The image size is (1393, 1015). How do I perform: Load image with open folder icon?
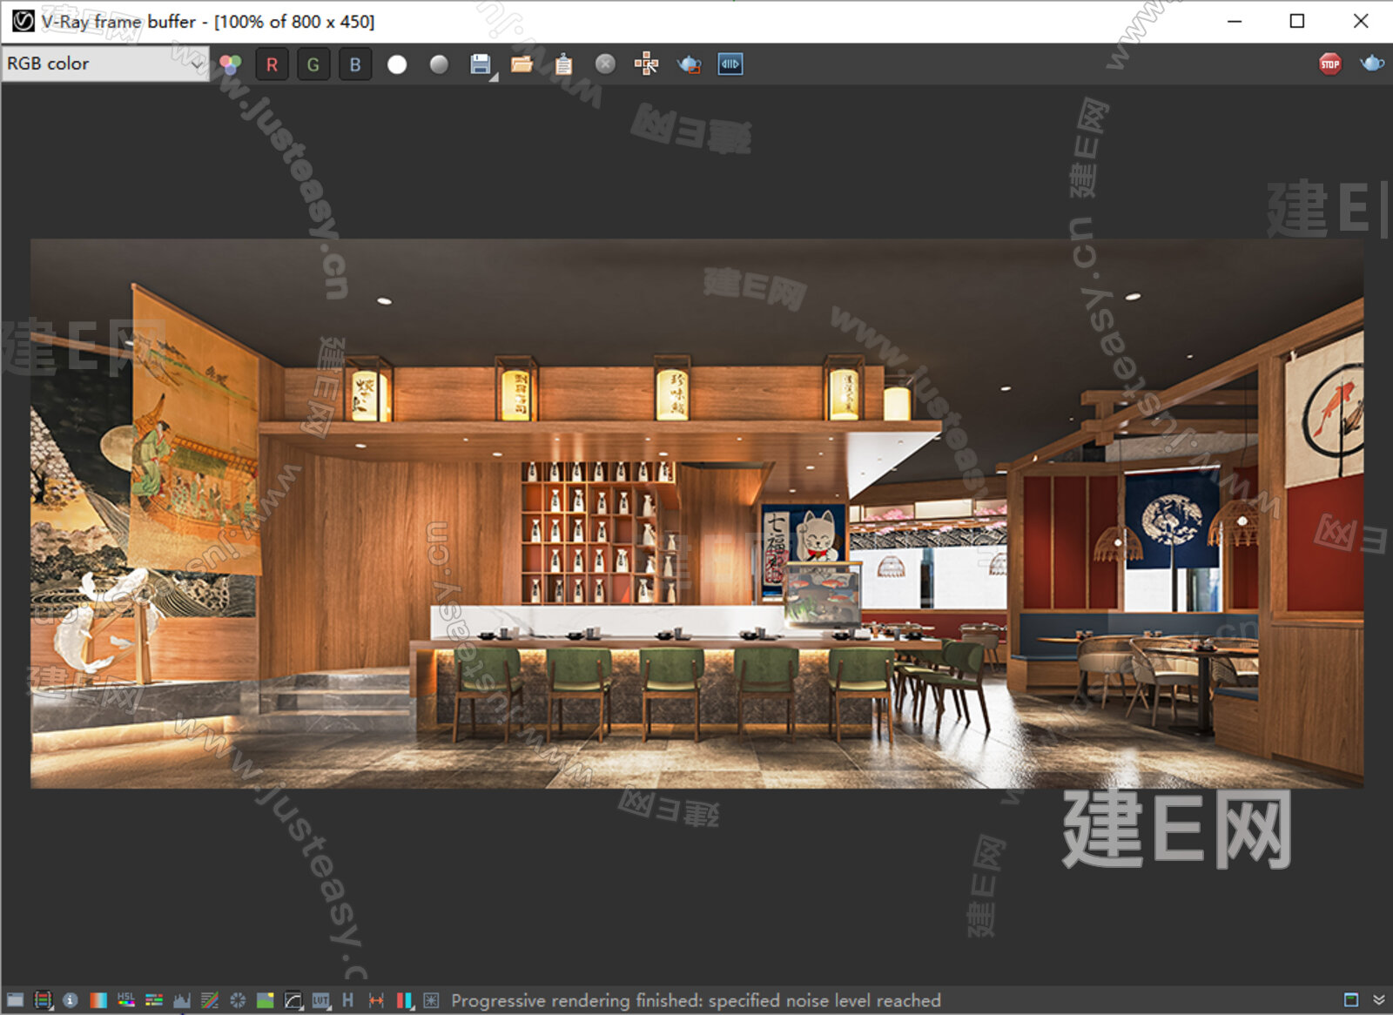(x=522, y=64)
